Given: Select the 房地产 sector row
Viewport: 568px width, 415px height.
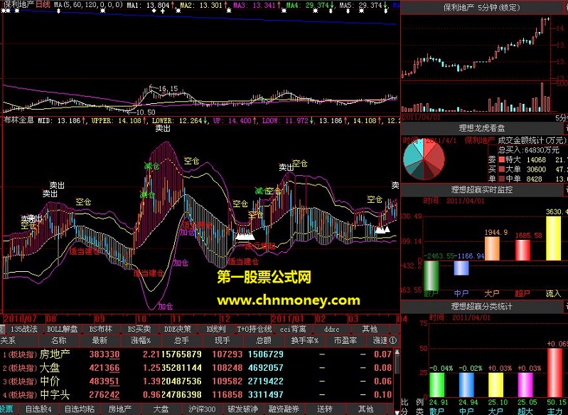Looking at the screenshot, I should (x=197, y=354).
